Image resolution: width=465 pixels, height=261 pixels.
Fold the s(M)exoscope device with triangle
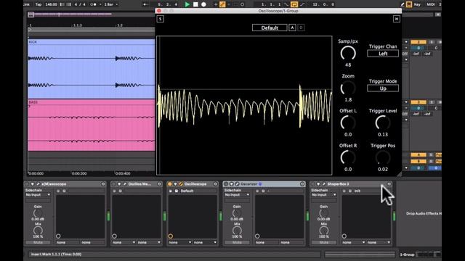(x=32, y=184)
